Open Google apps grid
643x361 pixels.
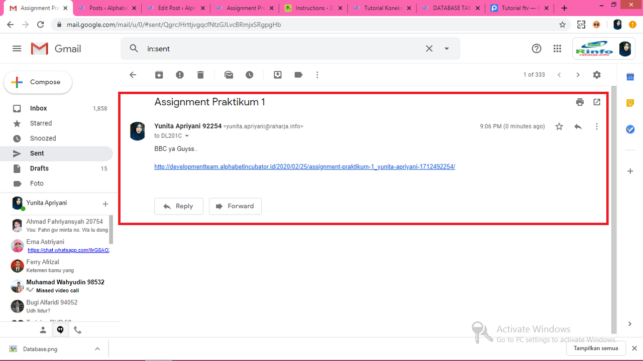click(557, 49)
